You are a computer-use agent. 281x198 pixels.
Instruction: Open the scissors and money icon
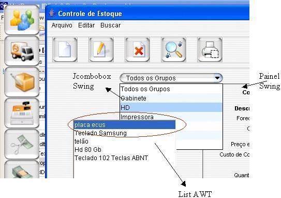coord(22,144)
